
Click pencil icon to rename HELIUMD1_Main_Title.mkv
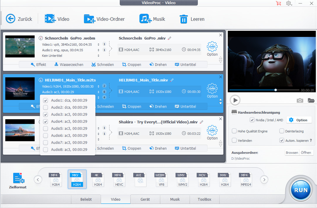(172, 80)
